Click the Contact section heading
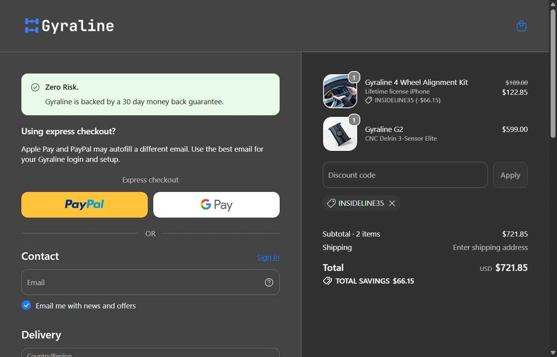Viewport: 557px width, 357px height. (x=40, y=256)
